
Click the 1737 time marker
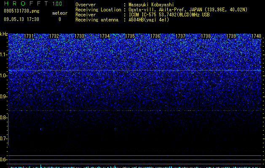pyautogui.click(x=181, y=36)
